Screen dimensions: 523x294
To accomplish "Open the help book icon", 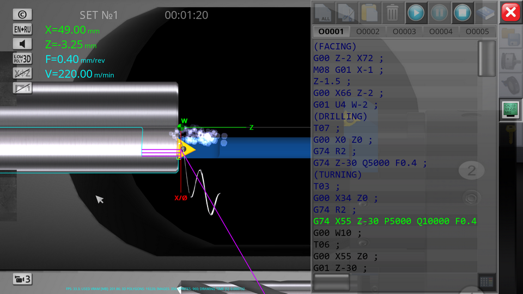I will click(485, 12).
